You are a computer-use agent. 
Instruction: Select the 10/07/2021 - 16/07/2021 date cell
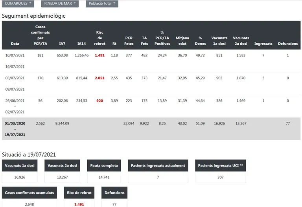click(15, 61)
